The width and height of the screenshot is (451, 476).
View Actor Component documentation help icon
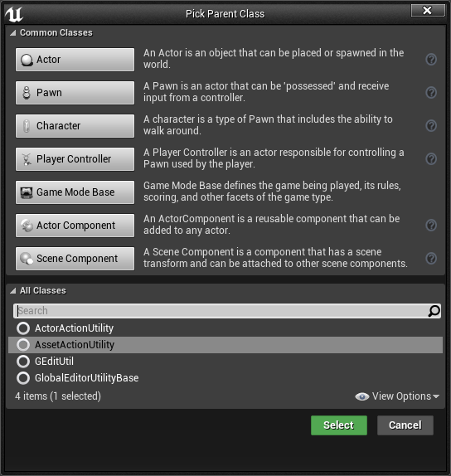click(431, 226)
